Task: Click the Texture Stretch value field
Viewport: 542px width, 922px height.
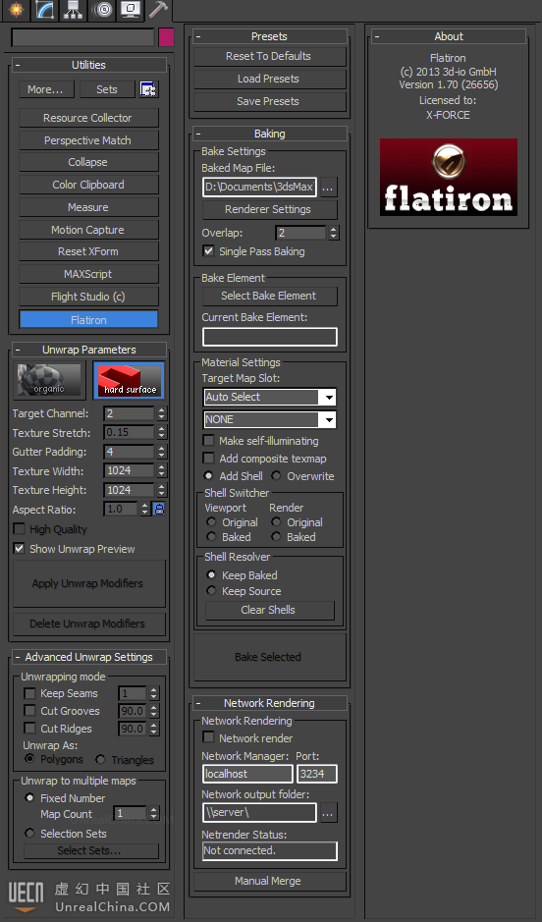Action: click(x=130, y=432)
